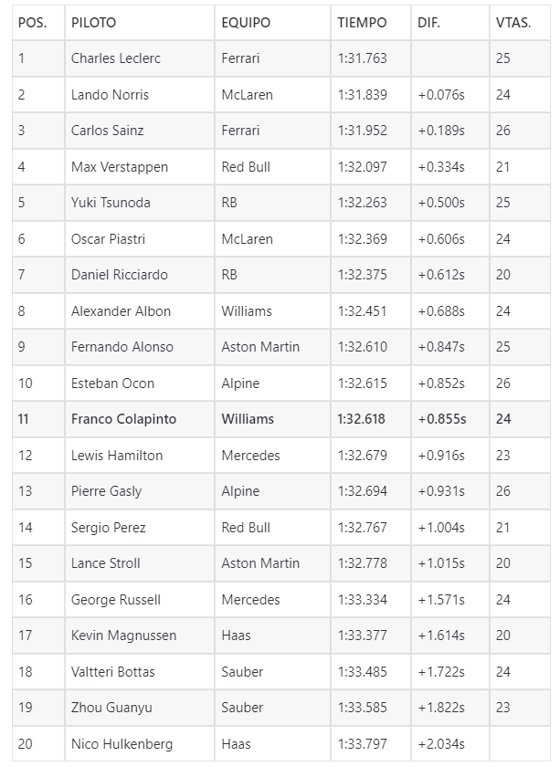Select the Franco Colapinto name cell

140,419
